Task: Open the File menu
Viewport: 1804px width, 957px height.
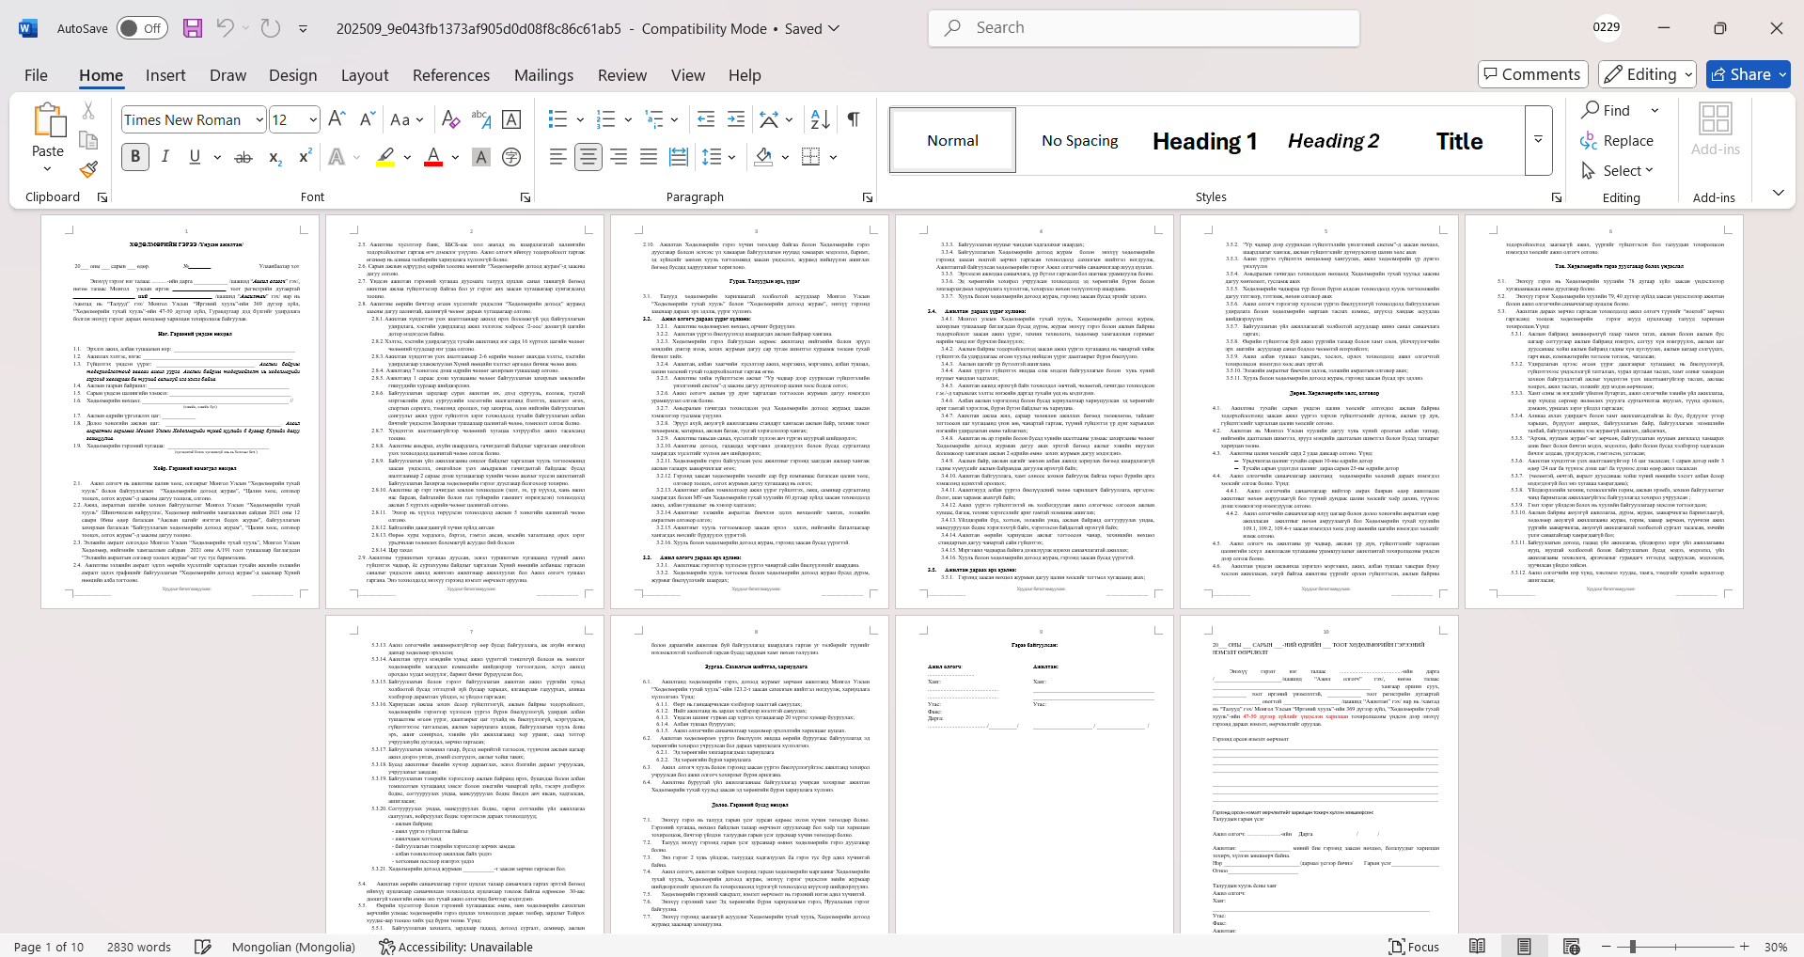Action: pyautogui.click(x=37, y=75)
